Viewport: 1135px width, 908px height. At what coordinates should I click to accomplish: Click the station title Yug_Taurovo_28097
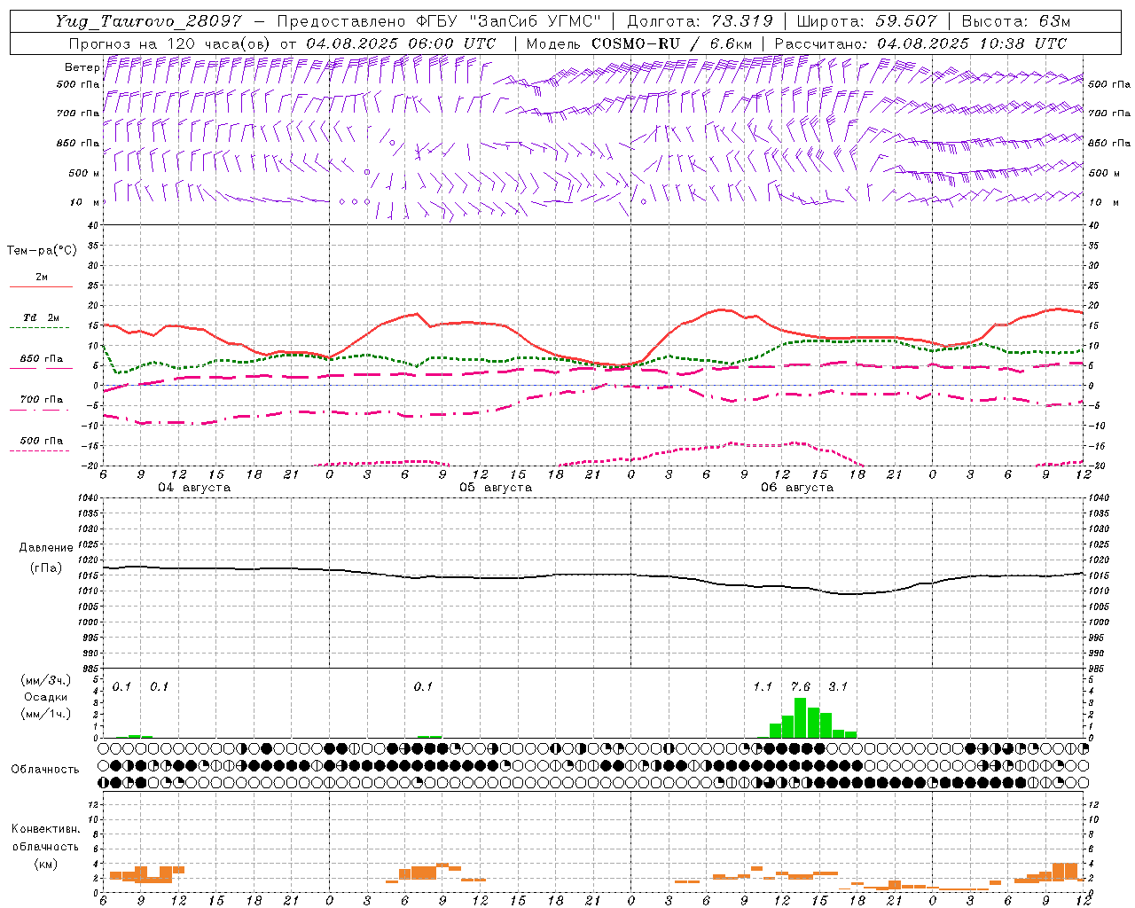148,21
